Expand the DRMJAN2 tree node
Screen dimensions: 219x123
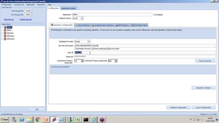(2, 39)
